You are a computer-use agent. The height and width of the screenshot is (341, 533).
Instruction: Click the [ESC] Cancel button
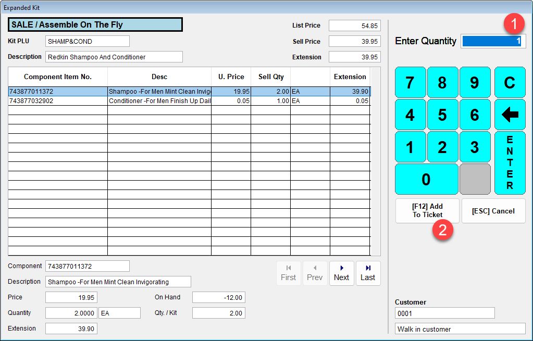click(x=493, y=211)
